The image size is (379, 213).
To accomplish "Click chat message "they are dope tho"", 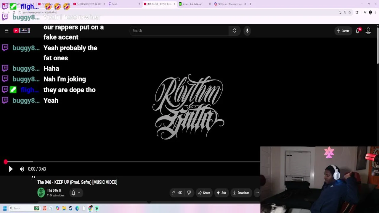I will (x=70, y=90).
